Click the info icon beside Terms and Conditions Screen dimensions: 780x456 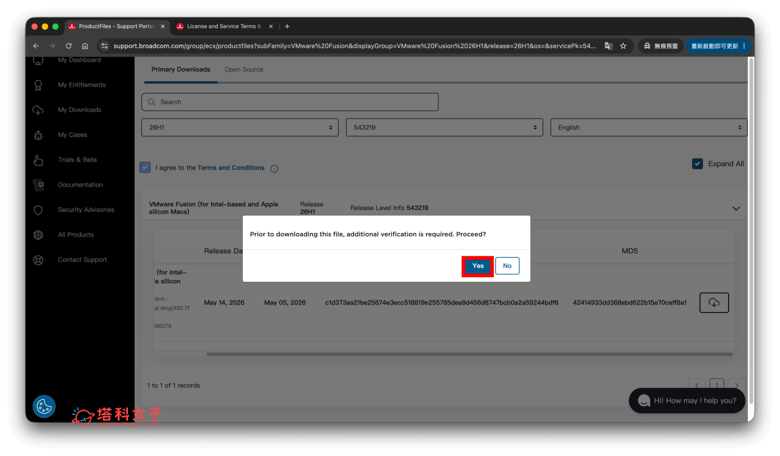click(x=274, y=168)
